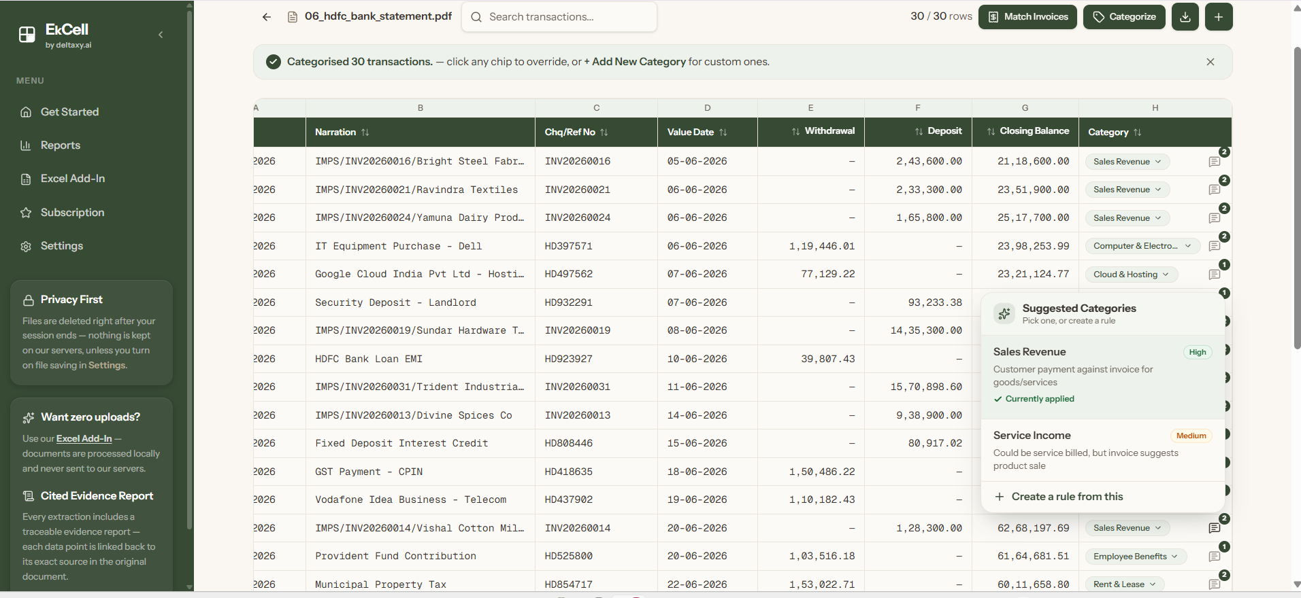Click the plus add button in toolbar
The height and width of the screenshot is (598, 1301).
[x=1219, y=17]
